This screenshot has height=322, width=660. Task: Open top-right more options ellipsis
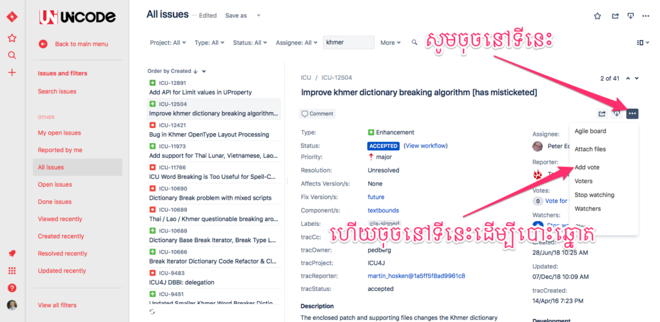(646, 16)
